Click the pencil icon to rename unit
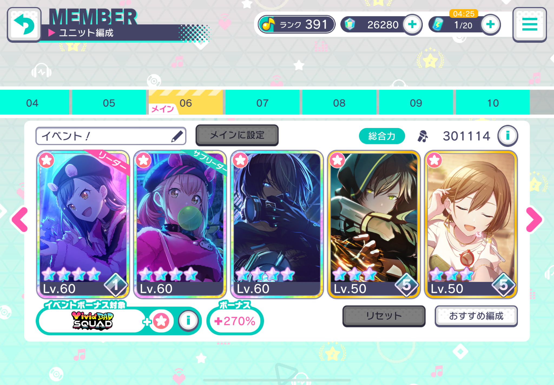The image size is (554, 385). tap(177, 136)
